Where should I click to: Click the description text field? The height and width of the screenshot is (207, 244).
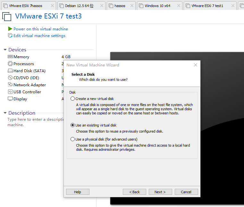coord(36,122)
